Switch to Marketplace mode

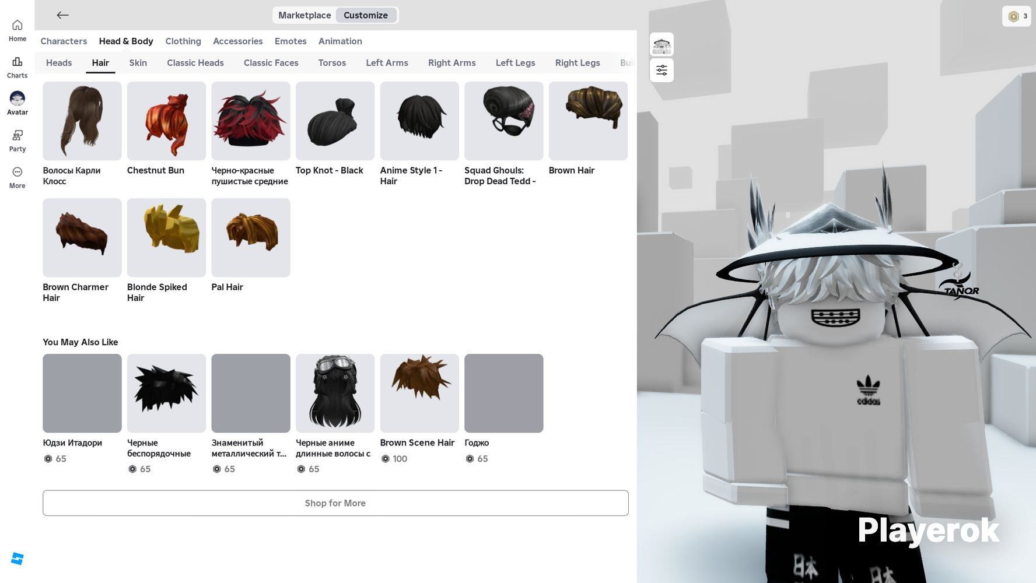pos(304,15)
